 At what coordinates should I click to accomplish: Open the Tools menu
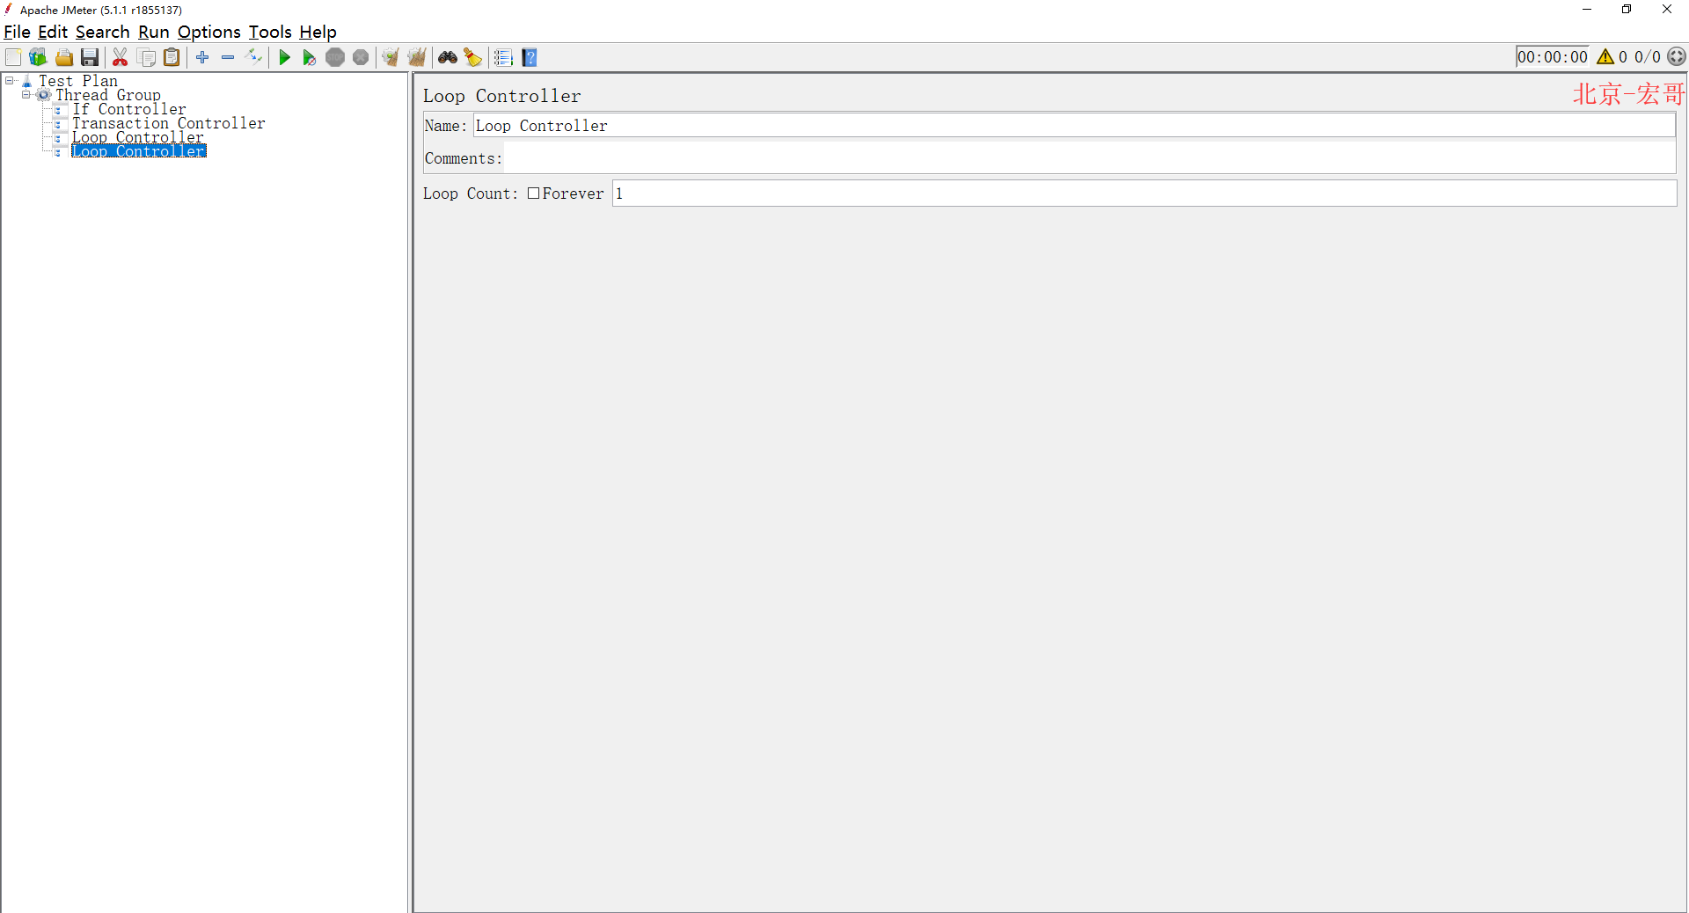click(x=270, y=33)
